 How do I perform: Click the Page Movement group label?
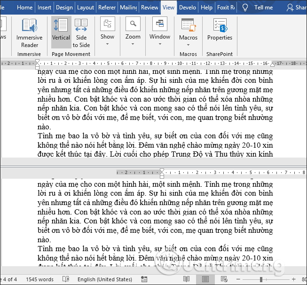71,54
